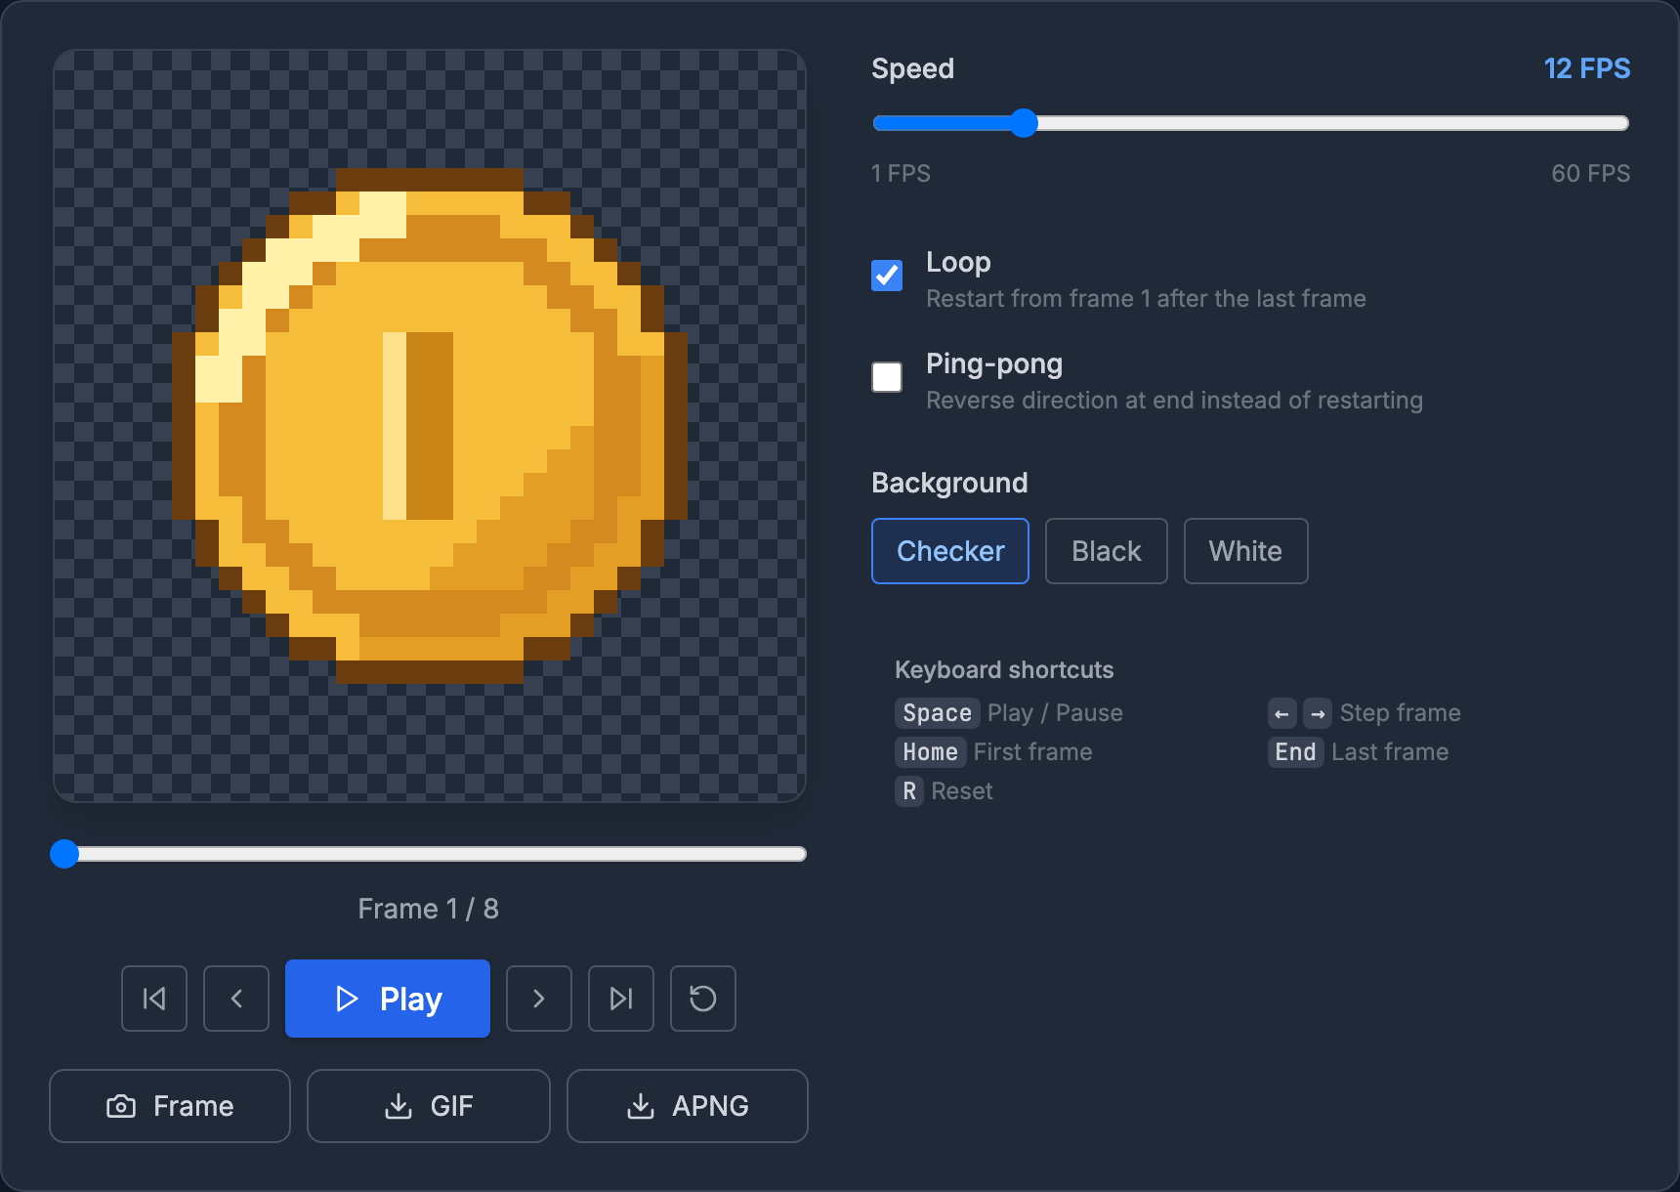Step forward one frame with right chevron

click(539, 999)
